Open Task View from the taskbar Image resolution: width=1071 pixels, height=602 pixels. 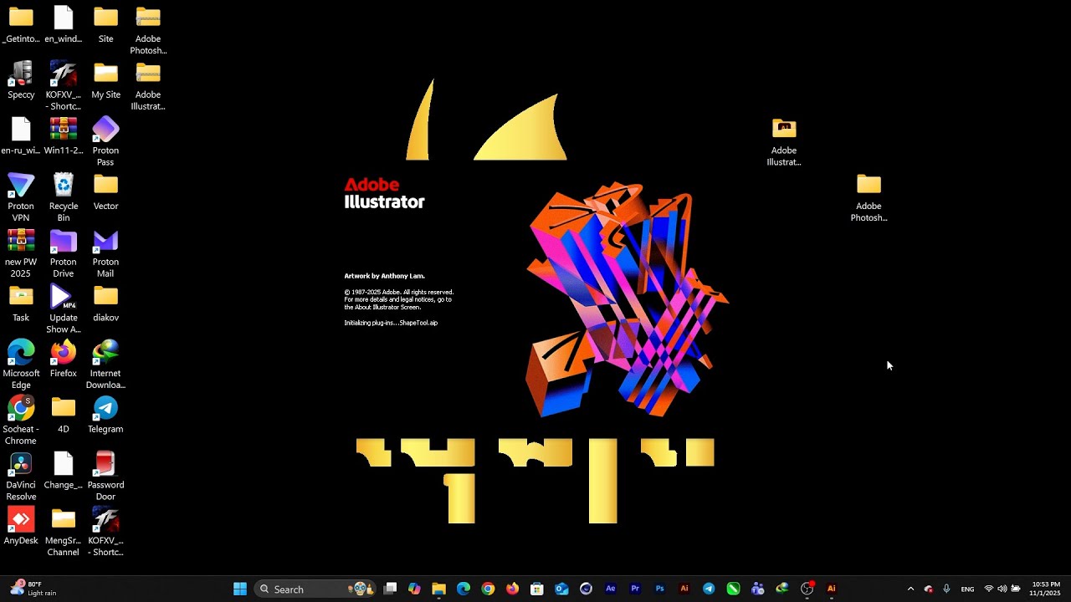click(x=390, y=589)
